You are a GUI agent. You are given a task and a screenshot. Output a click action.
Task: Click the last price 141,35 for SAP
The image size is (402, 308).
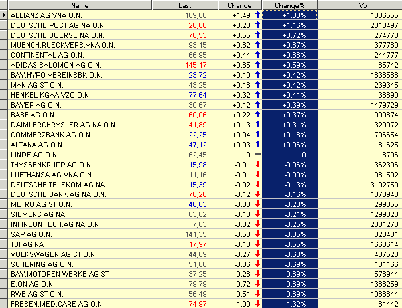pos(196,234)
